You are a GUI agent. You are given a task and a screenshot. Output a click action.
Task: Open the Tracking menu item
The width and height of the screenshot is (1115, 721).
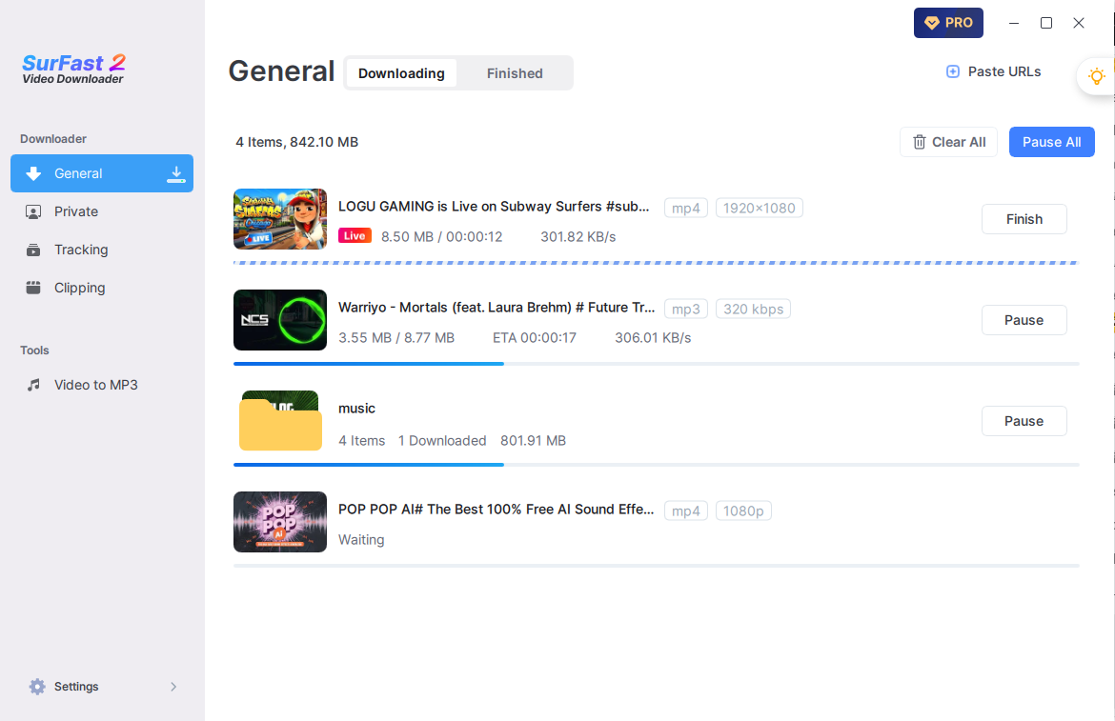[x=102, y=250]
